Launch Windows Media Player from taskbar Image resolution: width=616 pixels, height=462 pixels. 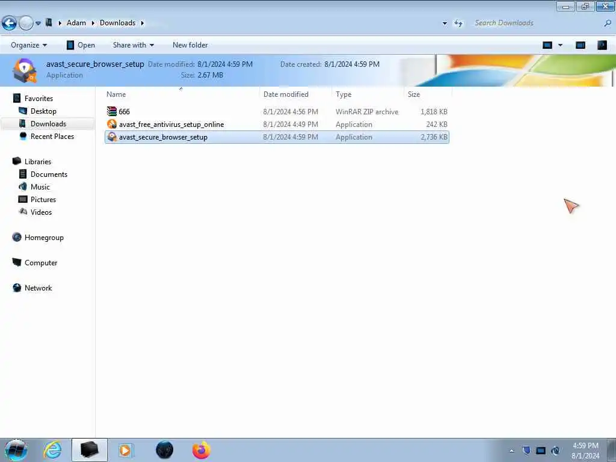point(126,450)
